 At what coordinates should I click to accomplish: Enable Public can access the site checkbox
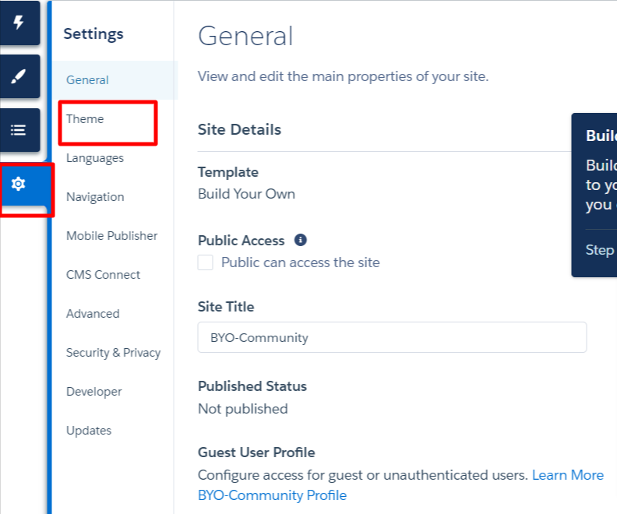coord(206,262)
